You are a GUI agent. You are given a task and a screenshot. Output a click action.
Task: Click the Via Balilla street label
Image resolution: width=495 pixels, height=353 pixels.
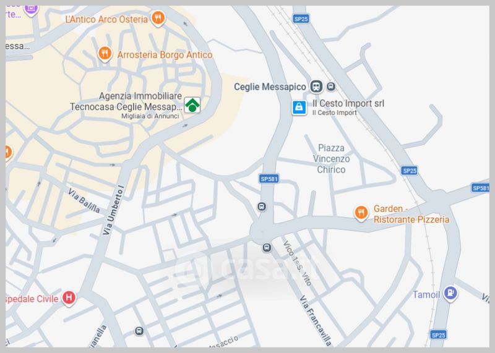[84, 201]
